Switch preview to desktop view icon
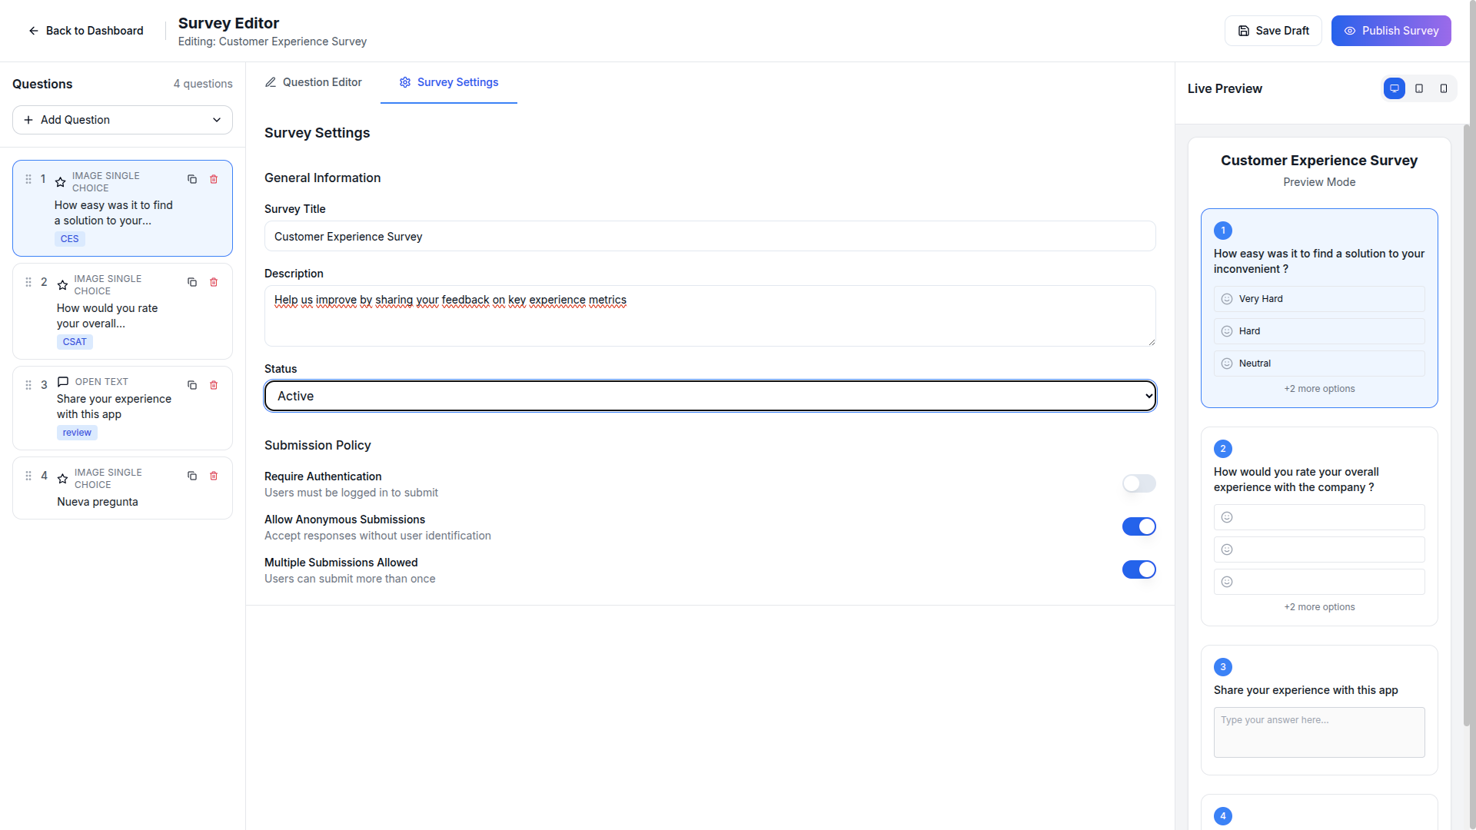Image resolution: width=1476 pixels, height=830 pixels. 1394,88
